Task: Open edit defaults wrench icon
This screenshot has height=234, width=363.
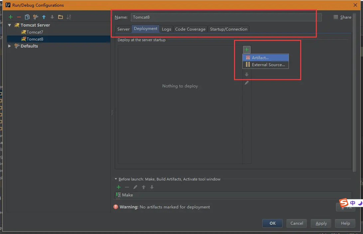Action: point(36,17)
